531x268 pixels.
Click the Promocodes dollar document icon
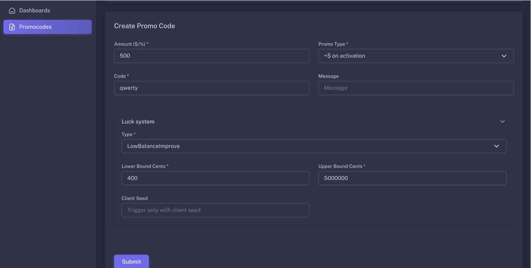[x=12, y=27]
